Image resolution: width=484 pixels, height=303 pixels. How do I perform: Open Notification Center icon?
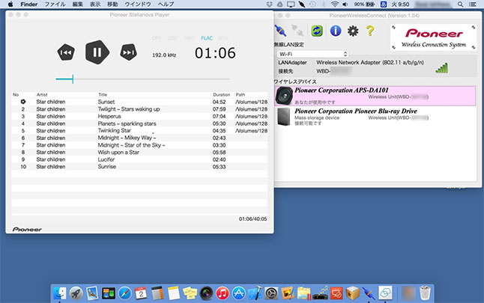pos(473,4)
